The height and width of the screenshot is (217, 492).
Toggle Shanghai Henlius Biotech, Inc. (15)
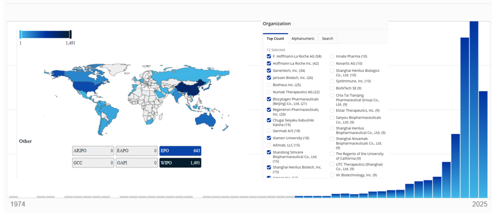coord(269,167)
